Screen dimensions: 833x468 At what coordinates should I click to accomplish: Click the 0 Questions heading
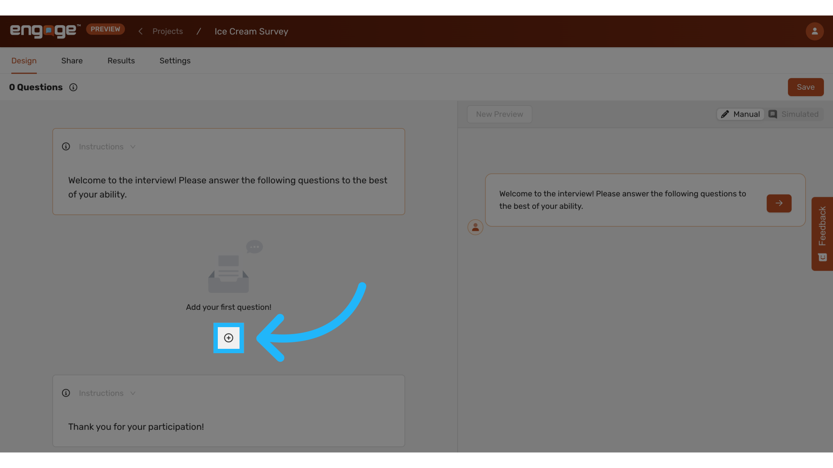pos(36,87)
